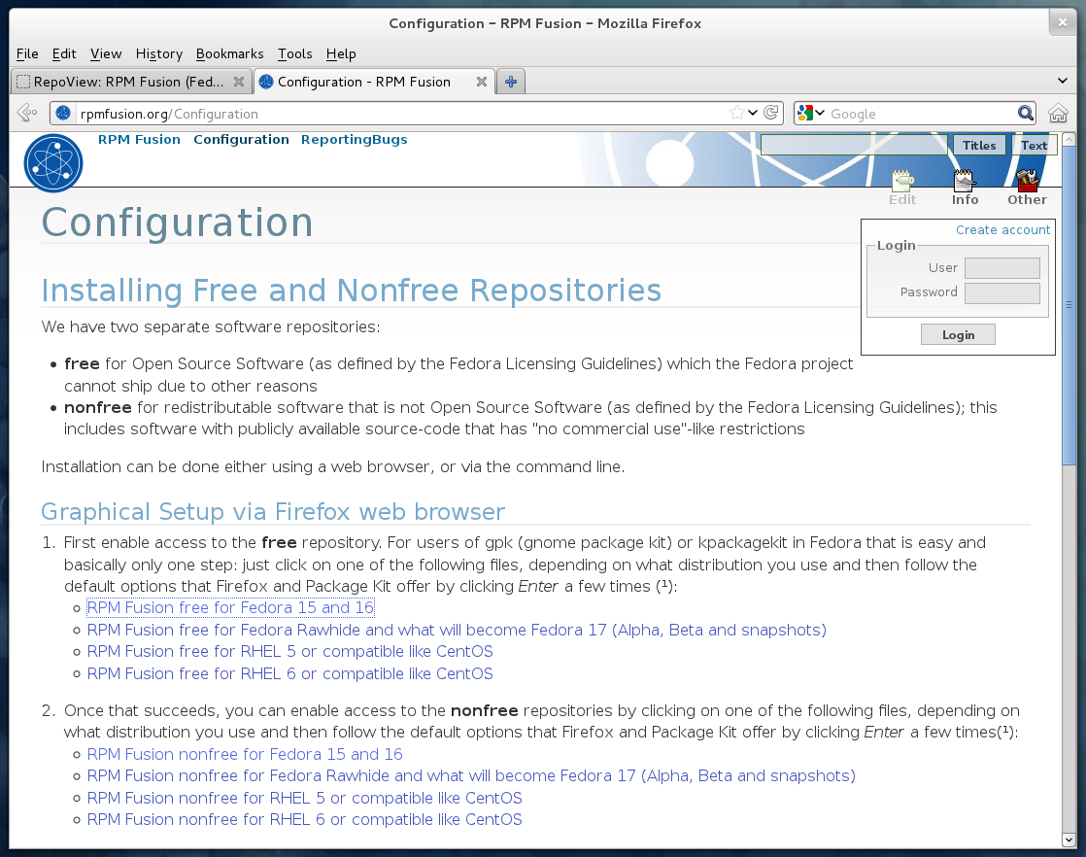Viewport: 1086px width, 857px height.
Task: Click the Text search button
Action: [x=1035, y=146]
